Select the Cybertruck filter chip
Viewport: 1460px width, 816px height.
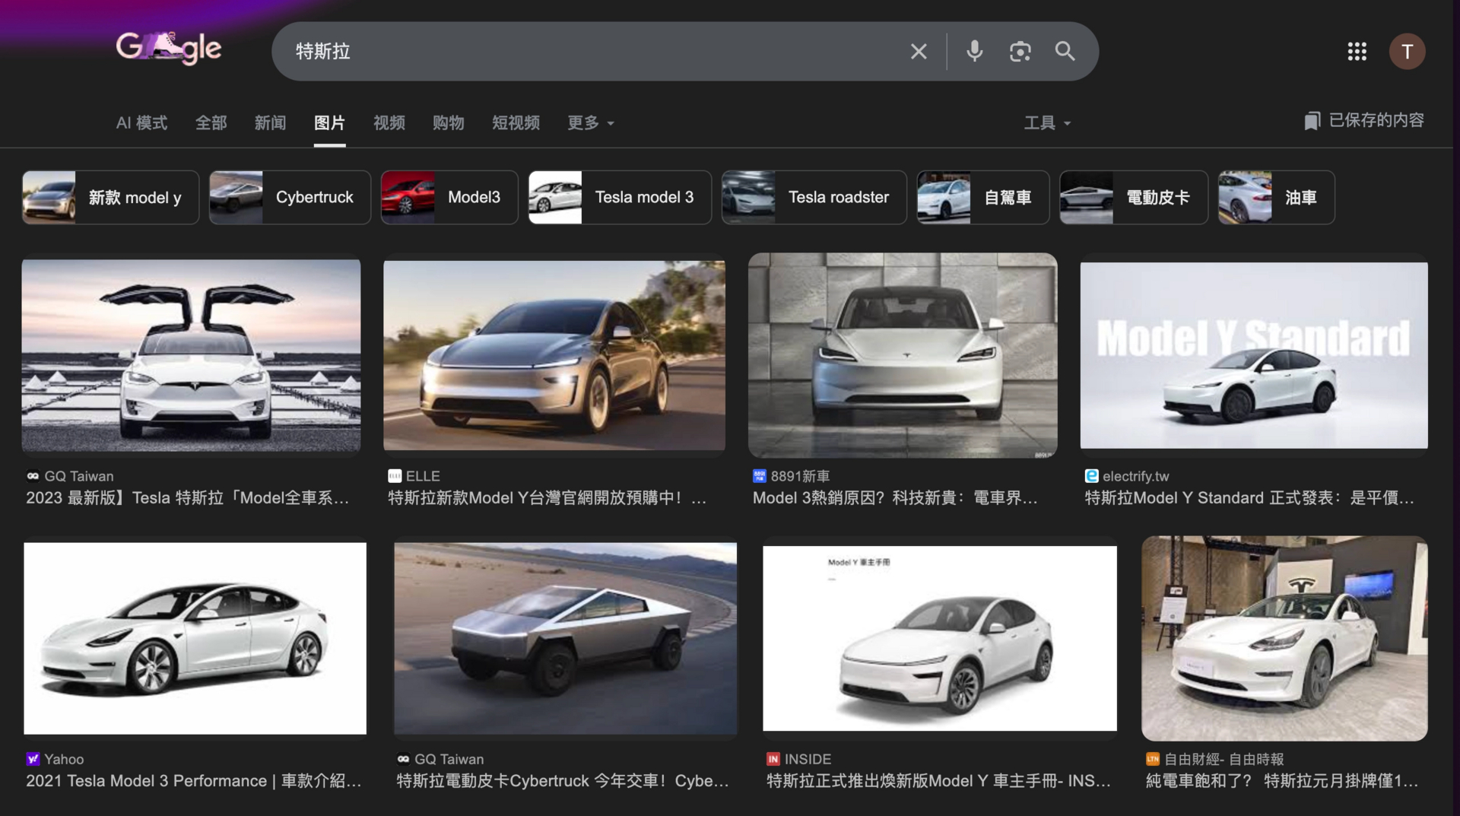(x=290, y=198)
